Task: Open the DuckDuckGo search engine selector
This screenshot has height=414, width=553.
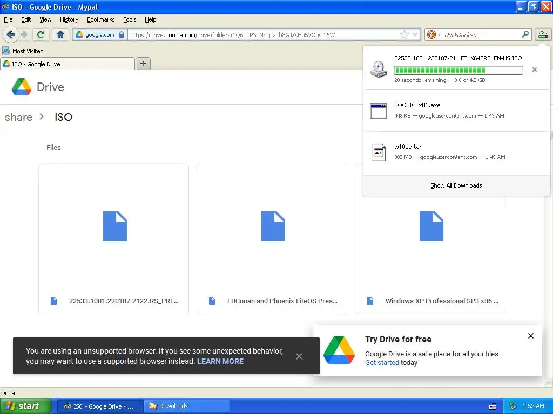Action: click(434, 34)
